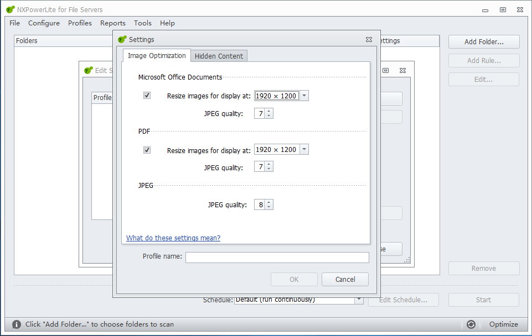Click the Edit Schedule... button
The width and height of the screenshot is (532, 336).
404,300
